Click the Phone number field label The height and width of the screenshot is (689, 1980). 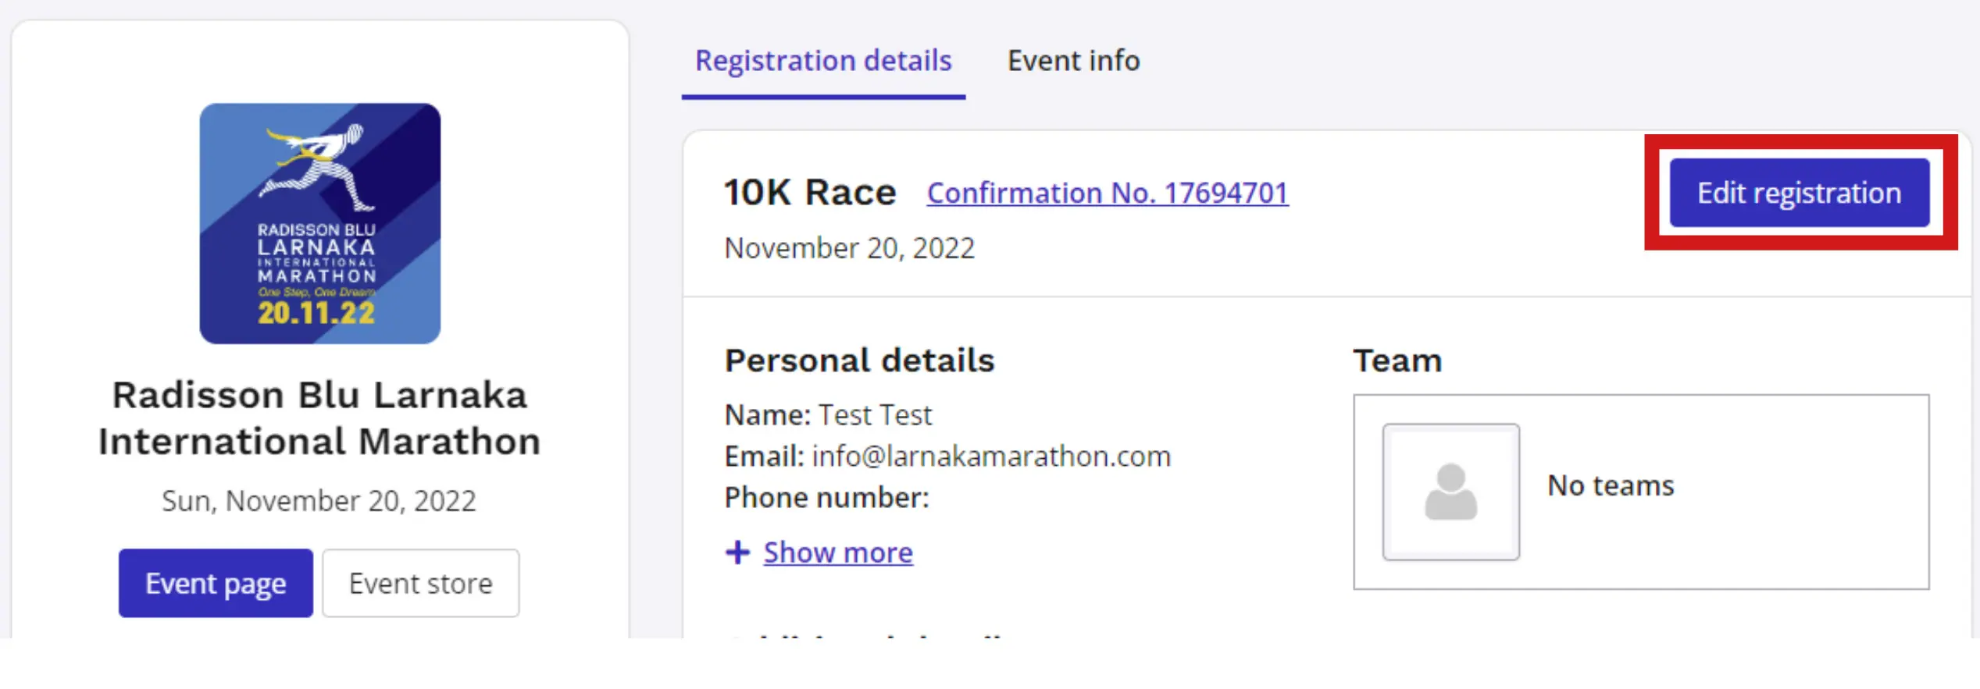point(827,498)
